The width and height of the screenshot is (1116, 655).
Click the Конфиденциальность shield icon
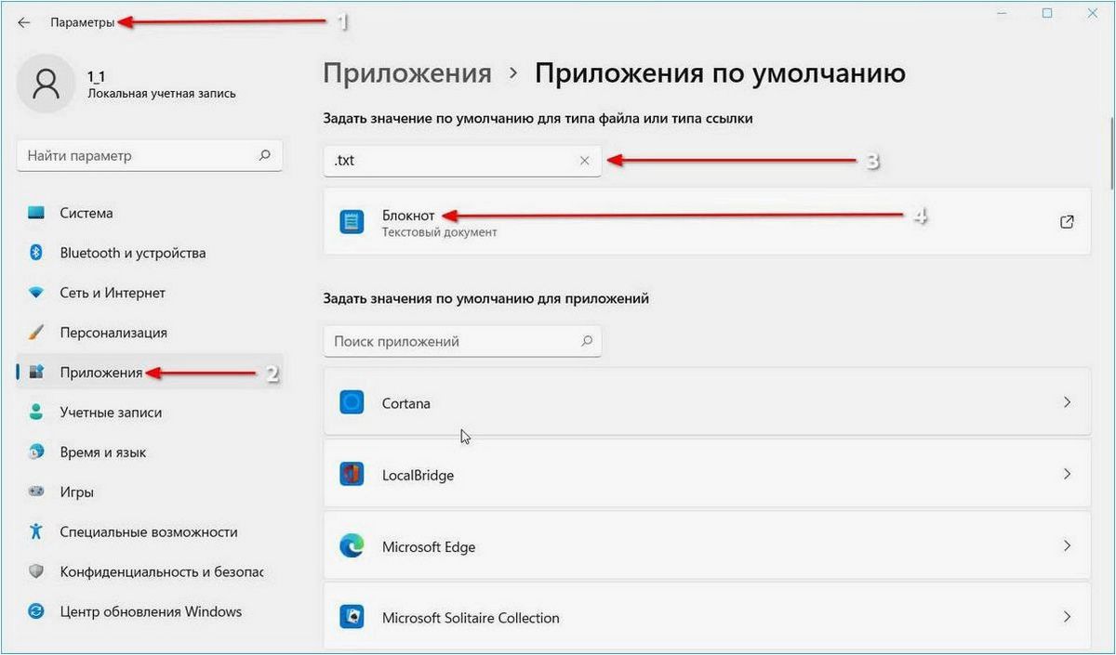click(36, 572)
